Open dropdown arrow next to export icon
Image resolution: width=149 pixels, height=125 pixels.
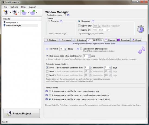click(37, 12)
